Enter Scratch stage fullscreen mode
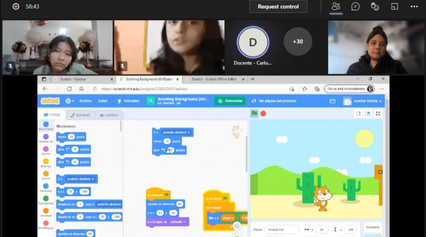This screenshot has height=237, width=426. click(x=378, y=113)
